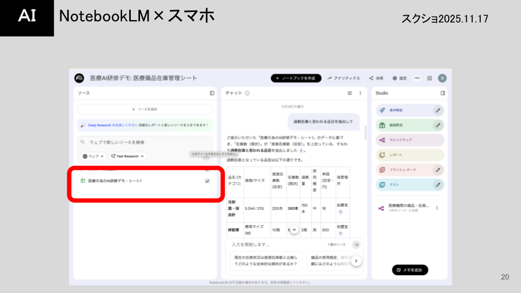
Task: Click edit pencil on フラッシュ カード tile
Action: [x=437, y=170]
